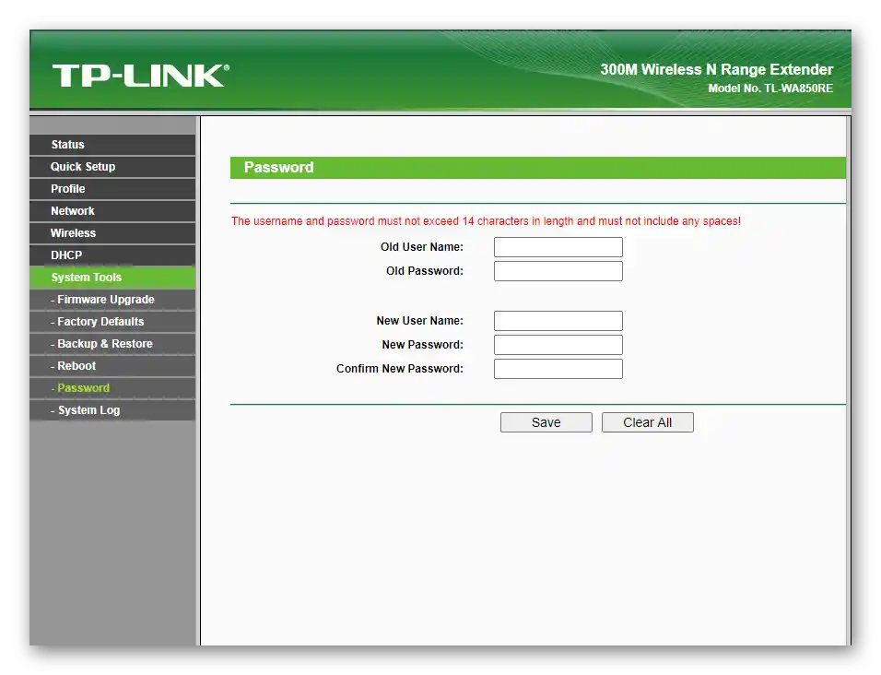Image resolution: width=881 pixels, height=675 pixels.
Task: Click the New Password field
Action: point(558,344)
